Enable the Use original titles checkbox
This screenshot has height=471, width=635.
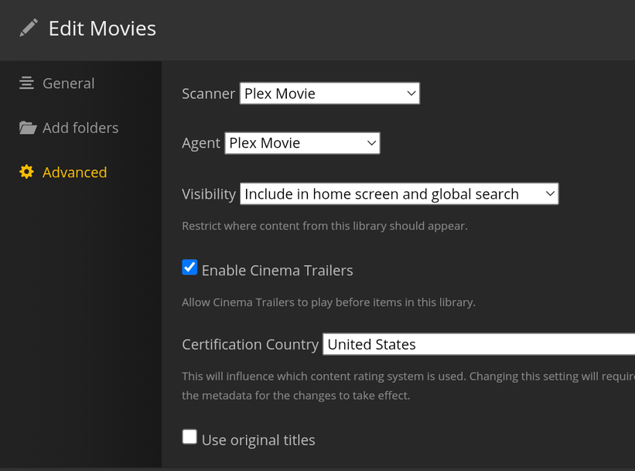(189, 438)
